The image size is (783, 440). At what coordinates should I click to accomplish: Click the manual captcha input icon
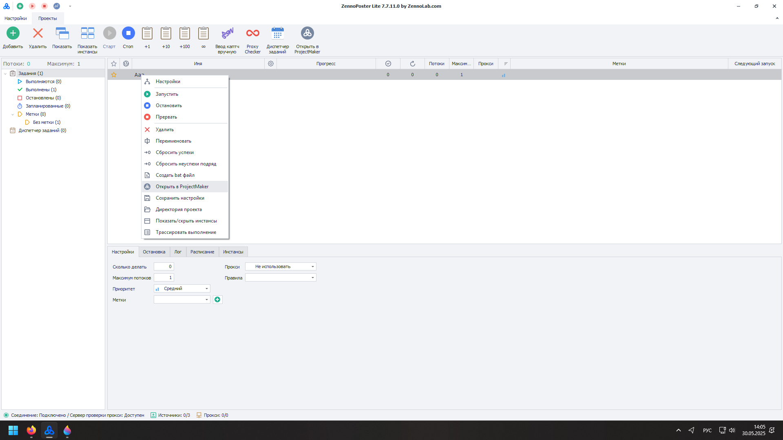(227, 33)
